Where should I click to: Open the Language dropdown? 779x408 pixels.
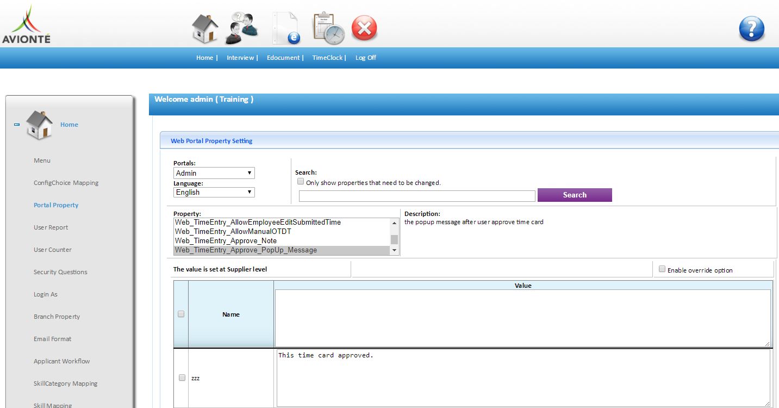point(214,192)
